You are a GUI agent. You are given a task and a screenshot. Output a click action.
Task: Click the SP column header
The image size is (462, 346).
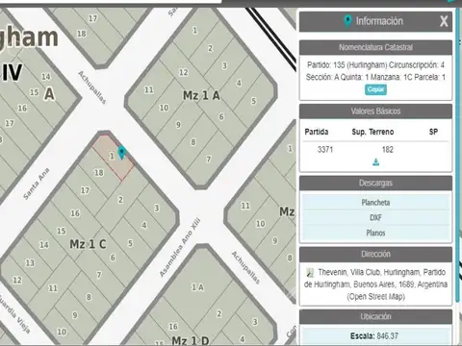[x=433, y=132]
